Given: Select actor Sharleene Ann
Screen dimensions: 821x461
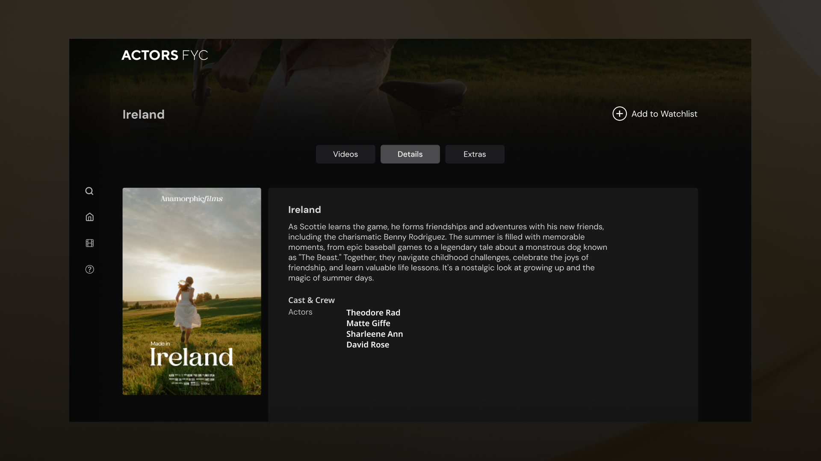Looking at the screenshot, I should tap(375, 334).
